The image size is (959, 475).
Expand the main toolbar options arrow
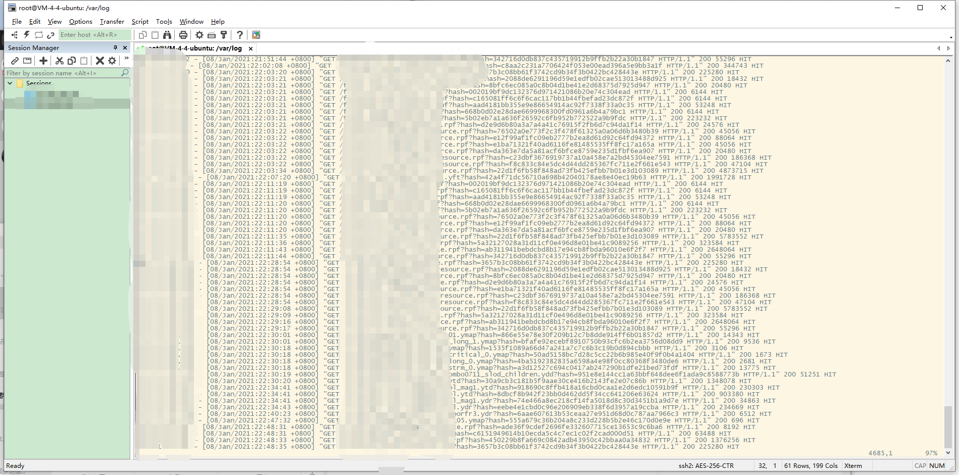(951, 37)
